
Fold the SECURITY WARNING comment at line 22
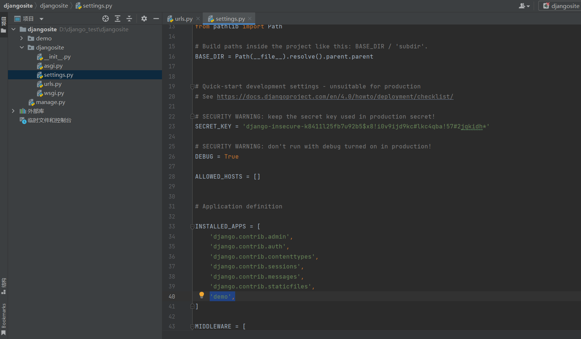click(x=192, y=116)
